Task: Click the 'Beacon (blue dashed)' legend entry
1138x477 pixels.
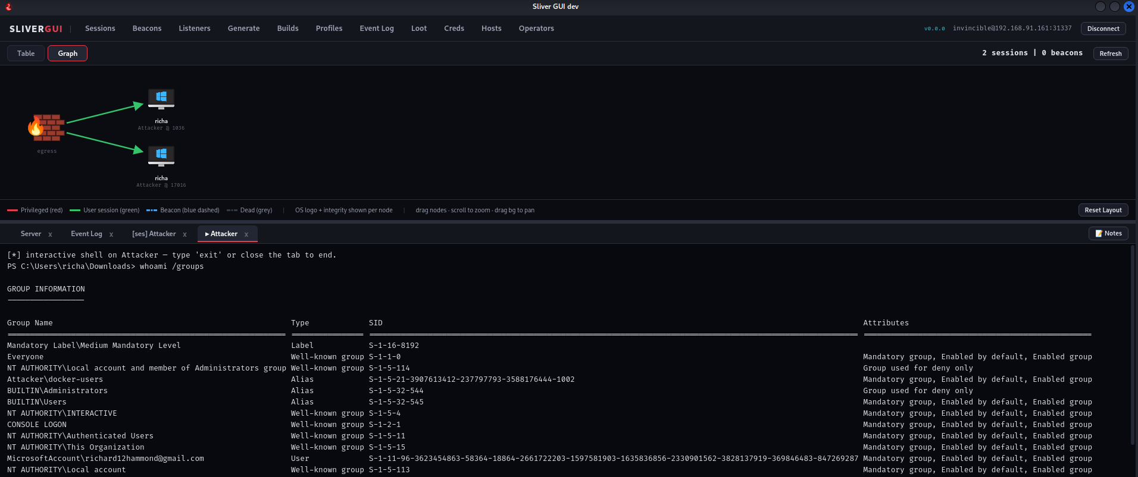Action: coord(183,210)
